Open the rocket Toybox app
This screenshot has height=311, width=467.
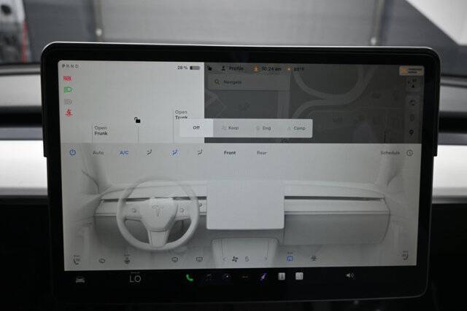point(263,277)
